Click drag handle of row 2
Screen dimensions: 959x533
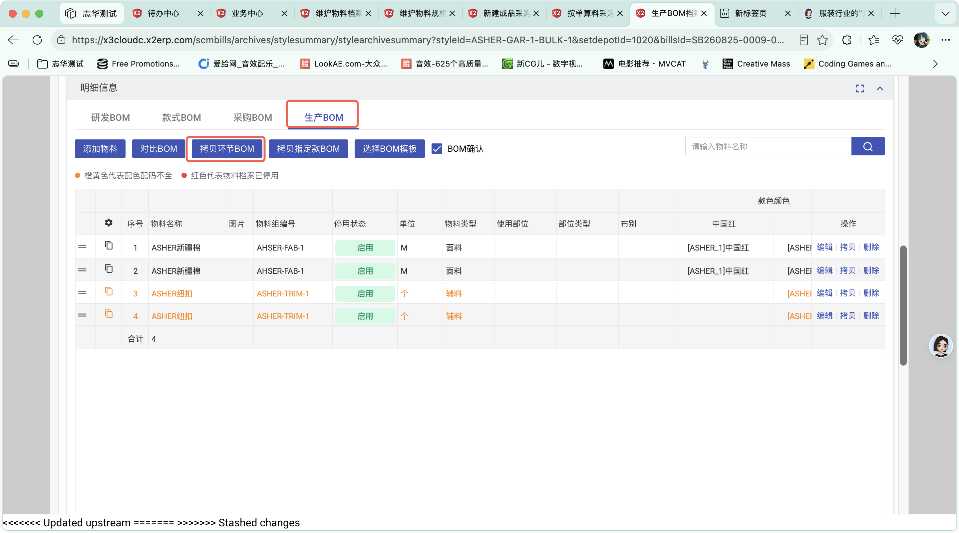click(82, 270)
